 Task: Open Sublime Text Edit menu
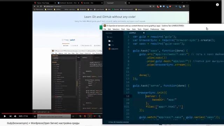pyautogui.click(x=109, y=29)
